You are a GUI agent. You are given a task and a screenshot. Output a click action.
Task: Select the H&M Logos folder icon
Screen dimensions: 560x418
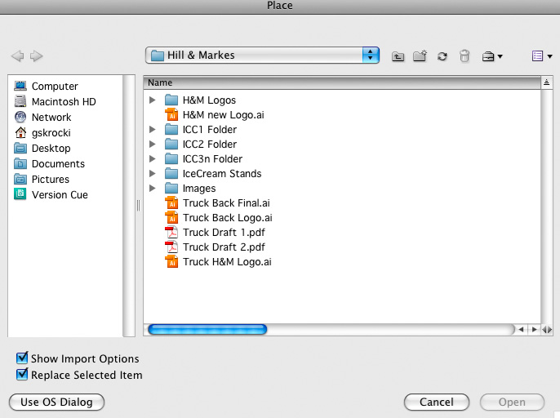171,100
